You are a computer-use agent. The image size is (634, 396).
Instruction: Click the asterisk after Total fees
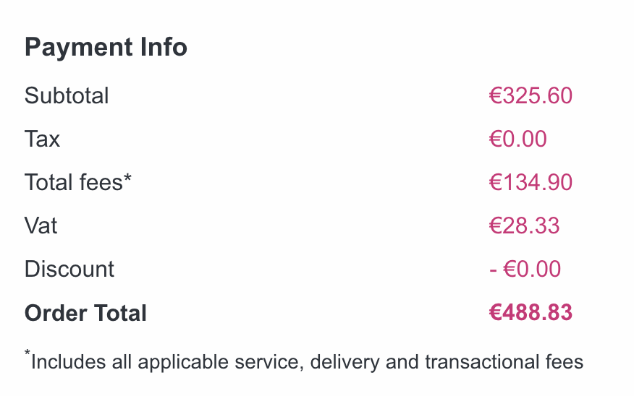127,178
